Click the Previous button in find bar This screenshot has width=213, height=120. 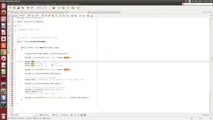point(44,115)
